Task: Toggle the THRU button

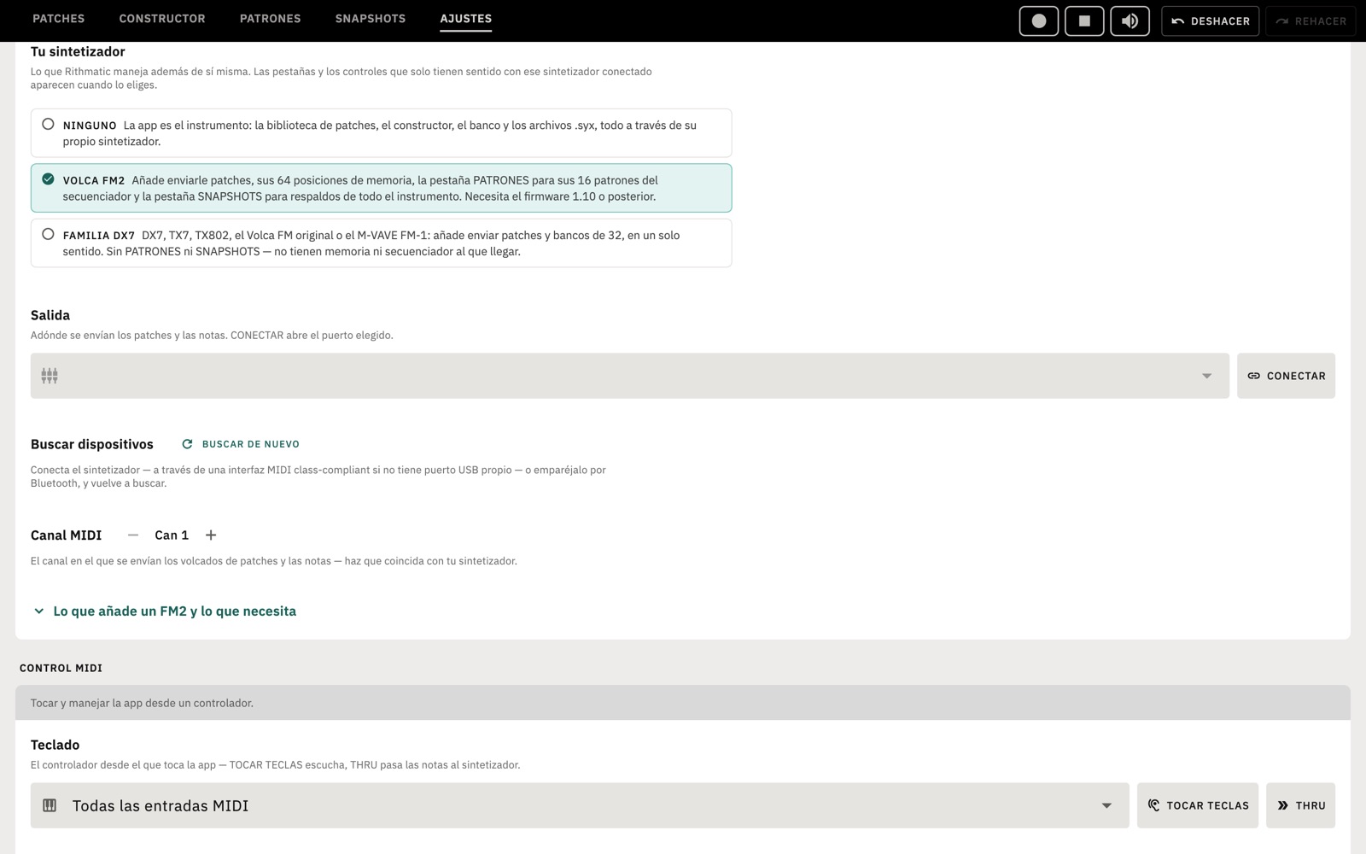Action: pyautogui.click(x=1300, y=805)
